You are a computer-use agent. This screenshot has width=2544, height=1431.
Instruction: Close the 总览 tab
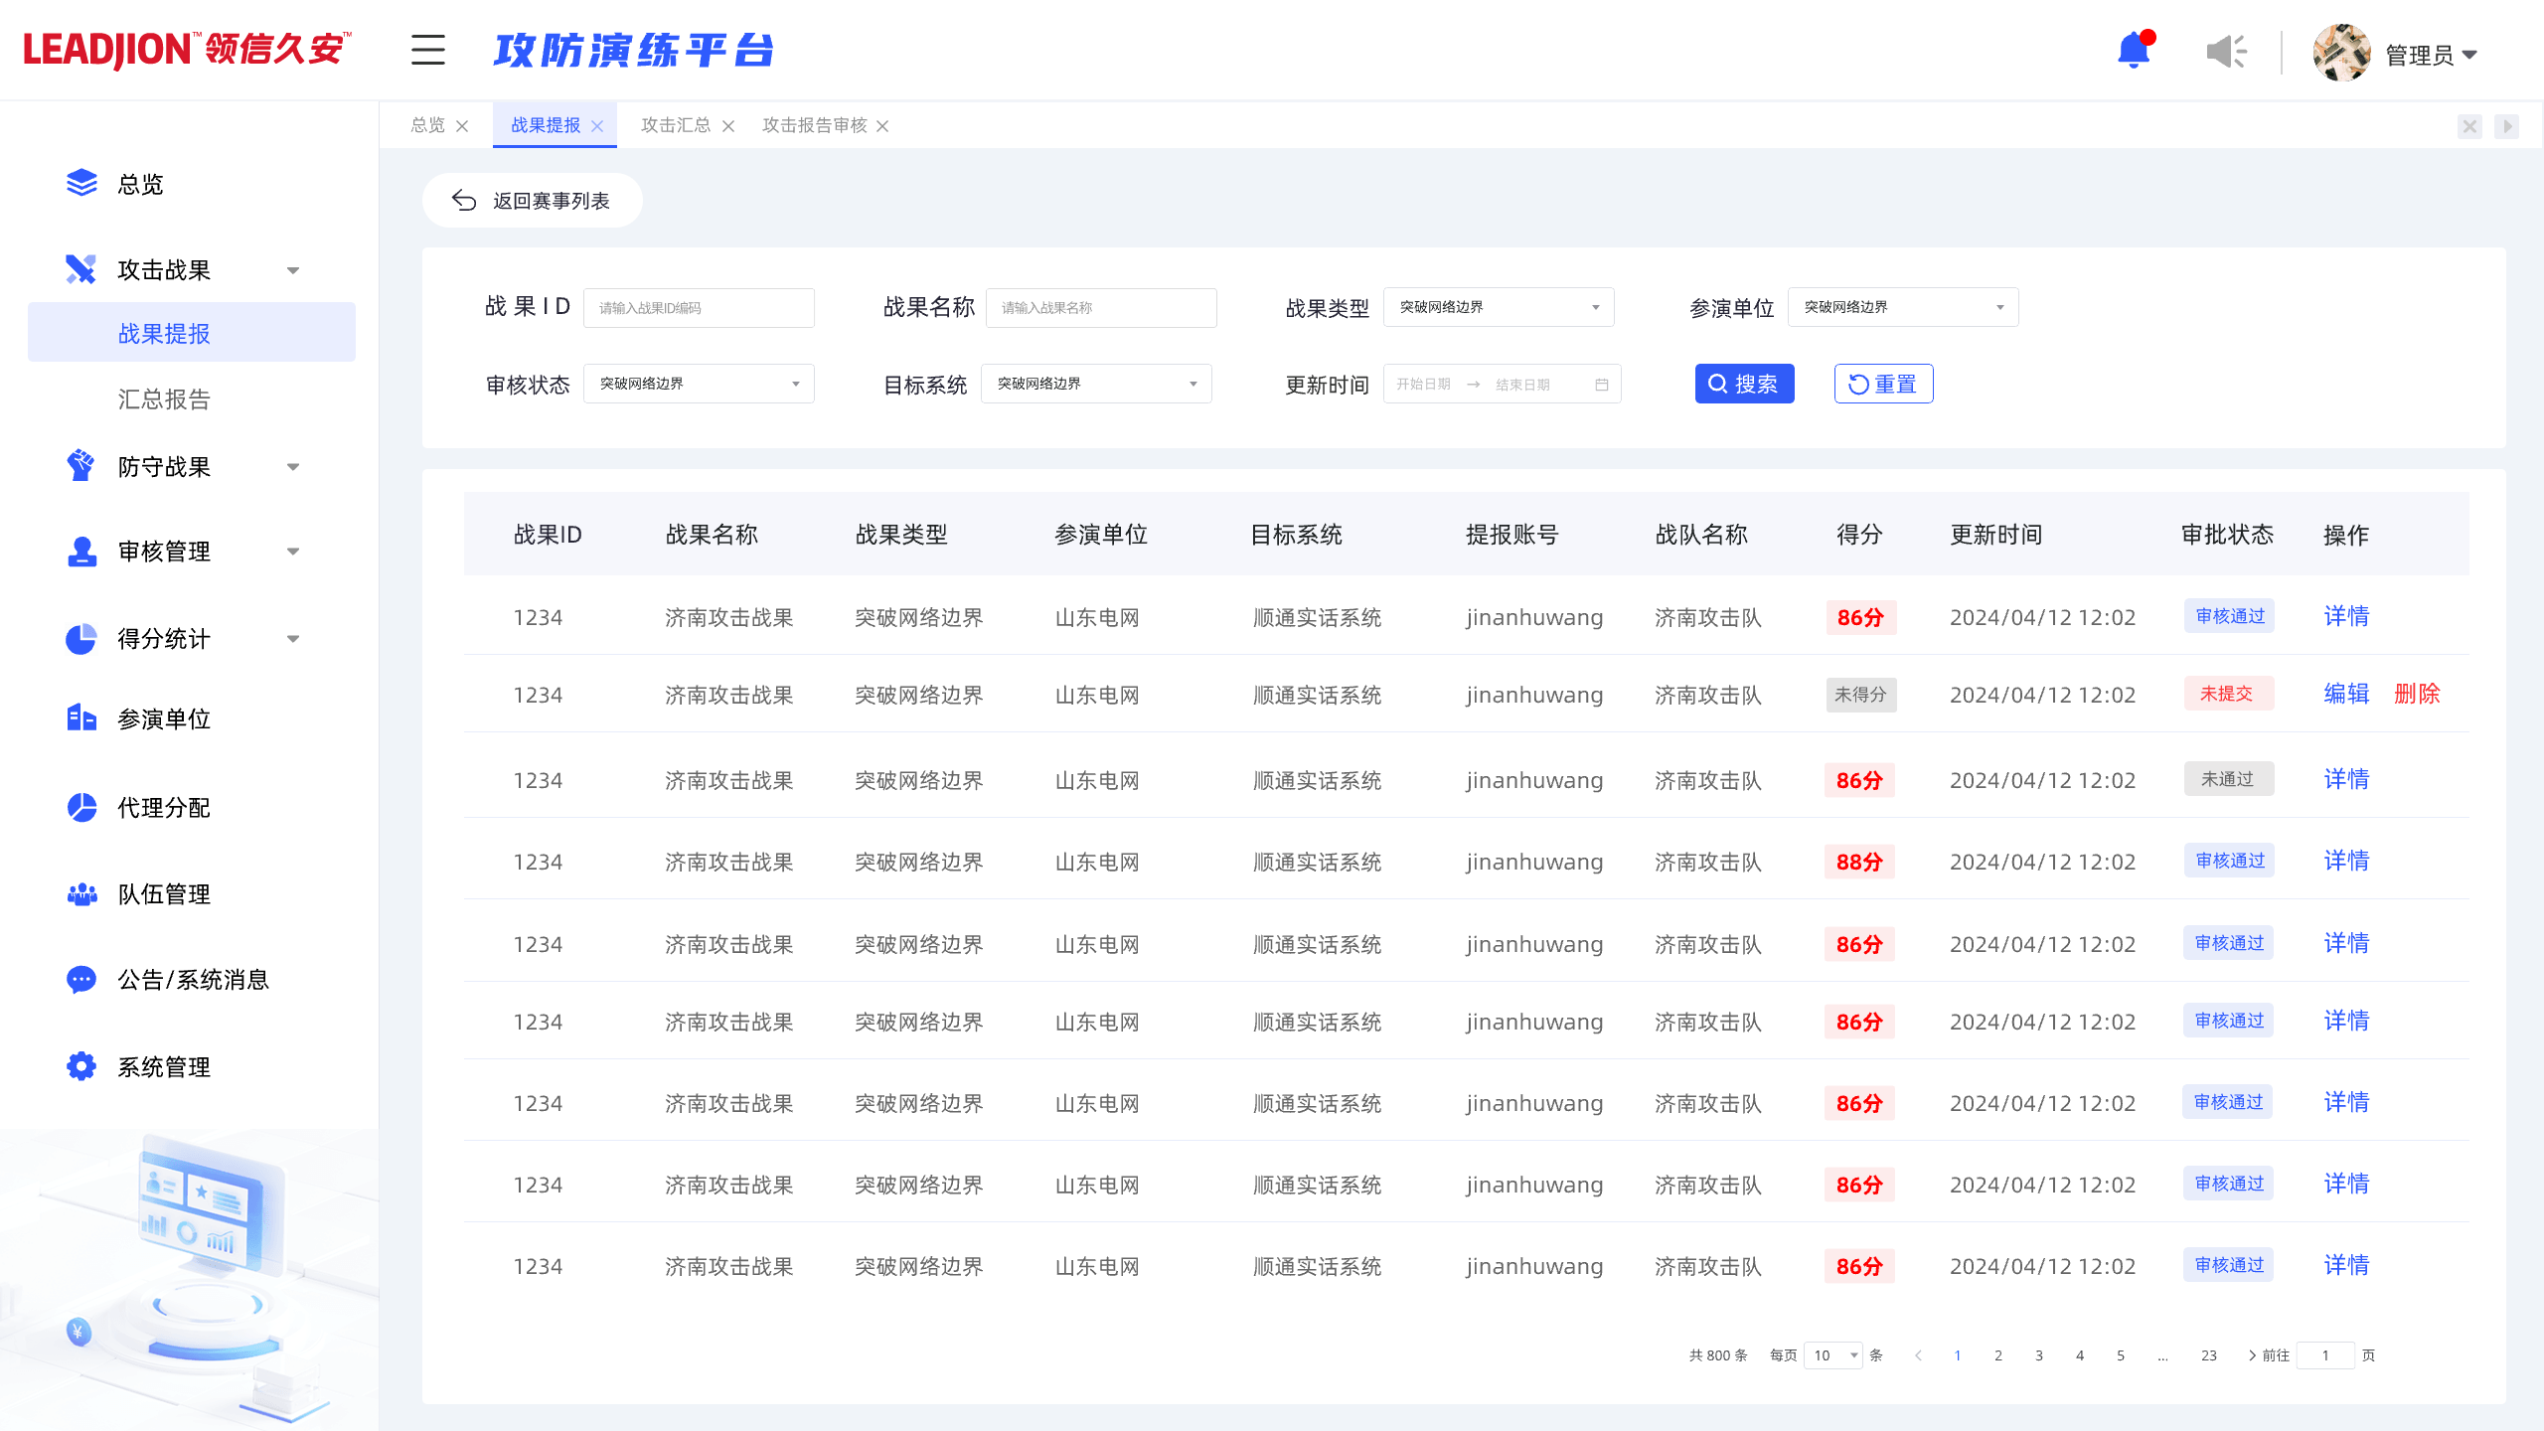(462, 126)
